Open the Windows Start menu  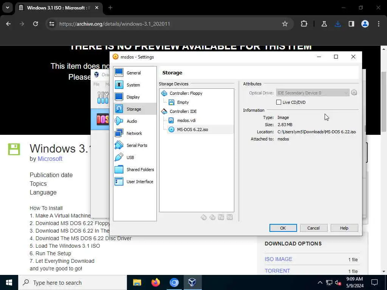pyautogui.click(x=9, y=282)
